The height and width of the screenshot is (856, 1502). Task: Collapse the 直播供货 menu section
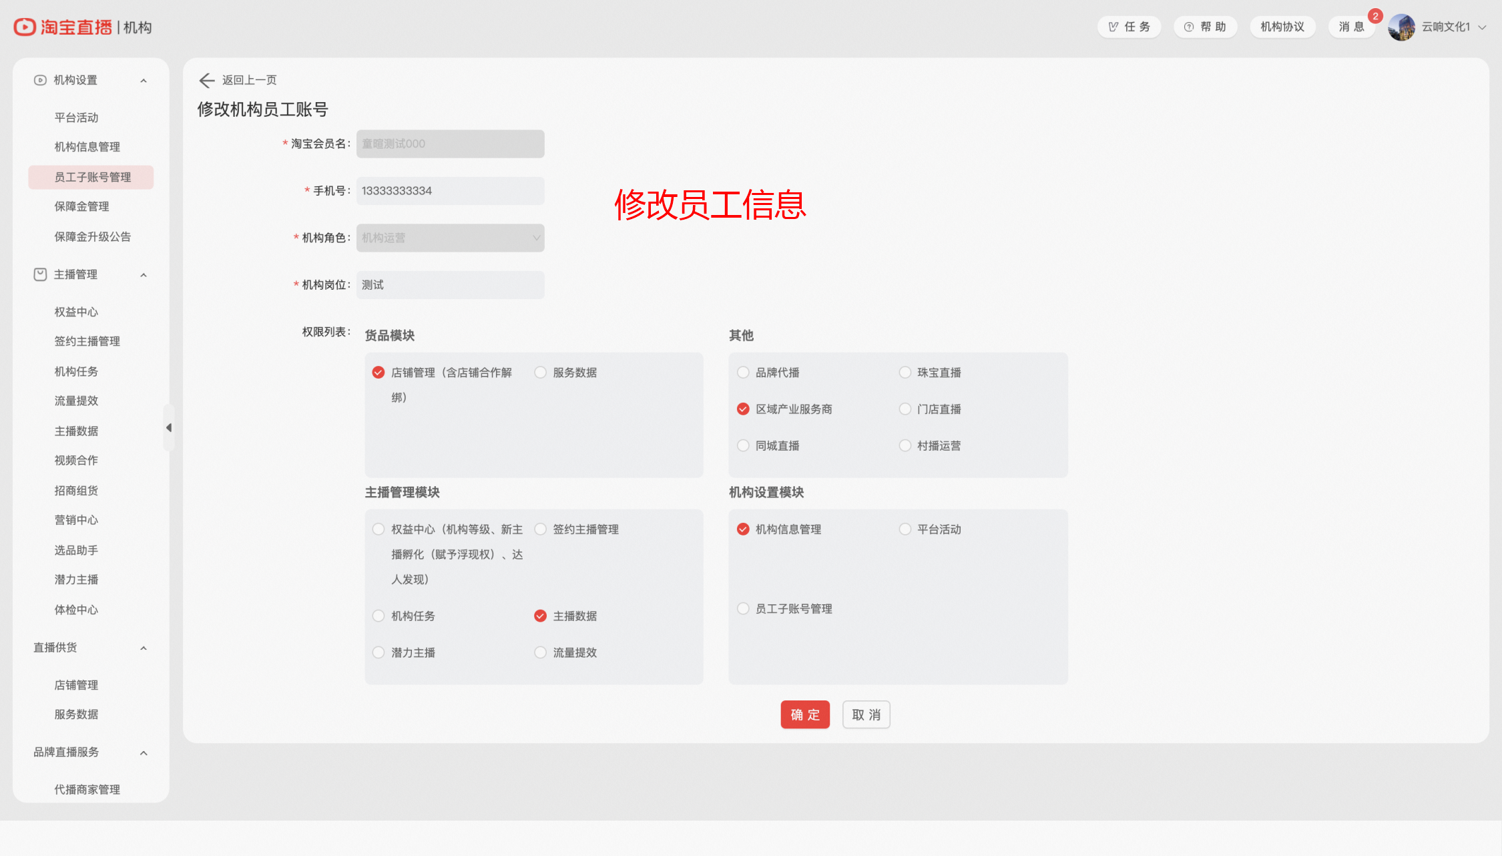pyautogui.click(x=144, y=648)
